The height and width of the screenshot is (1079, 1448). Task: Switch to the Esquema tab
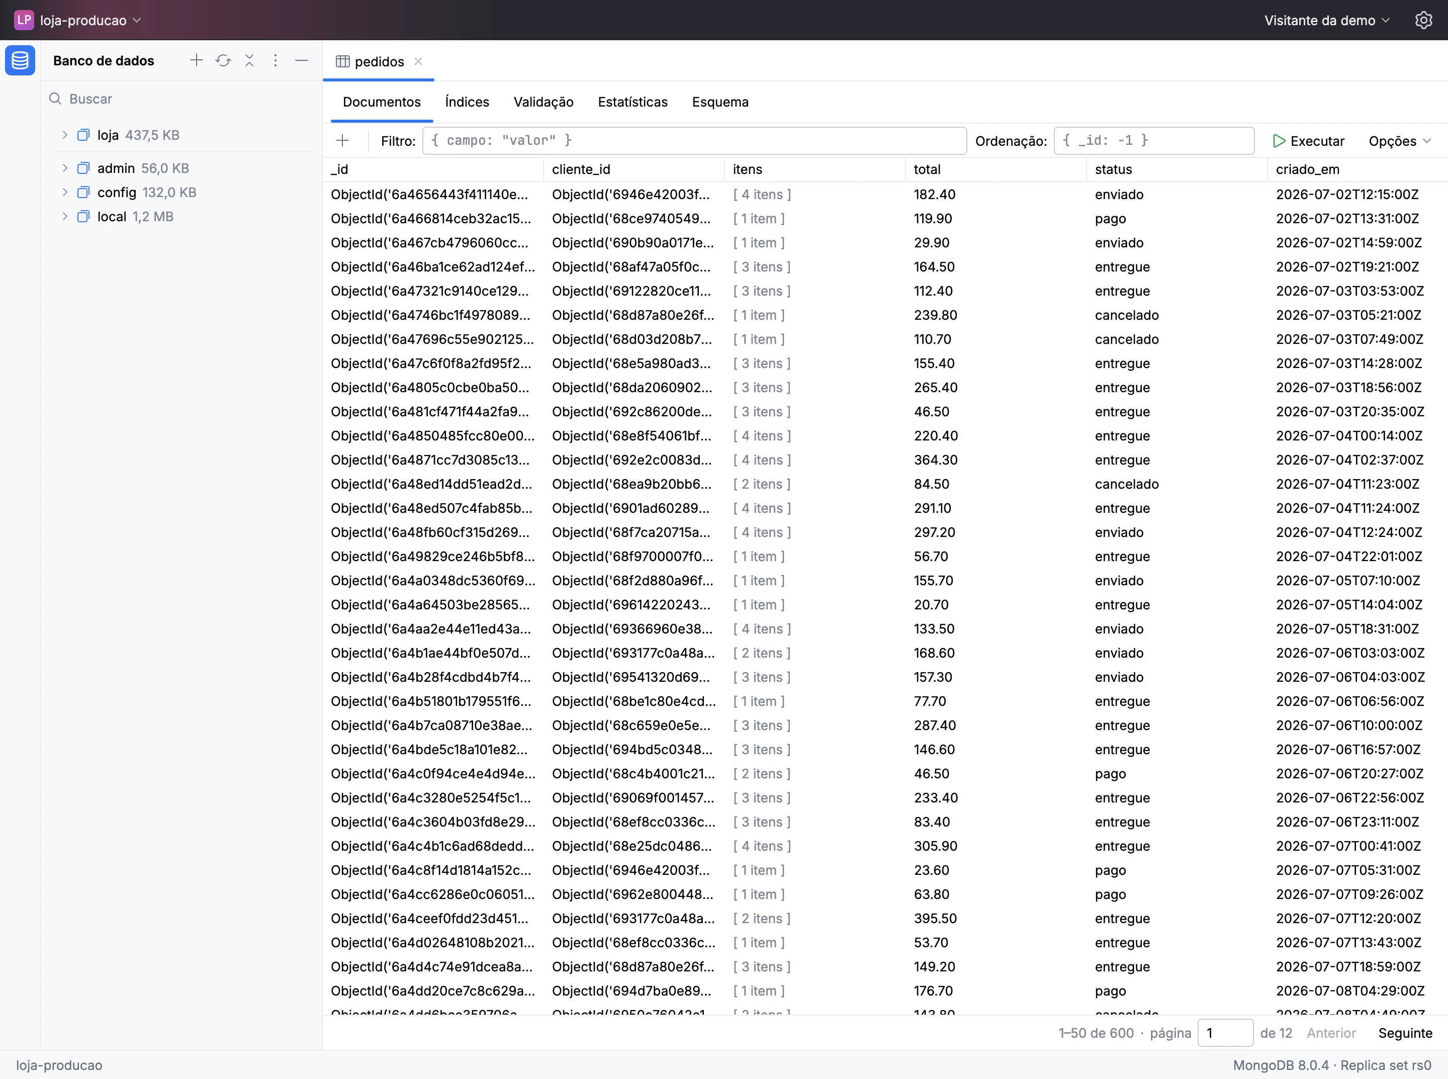point(720,102)
